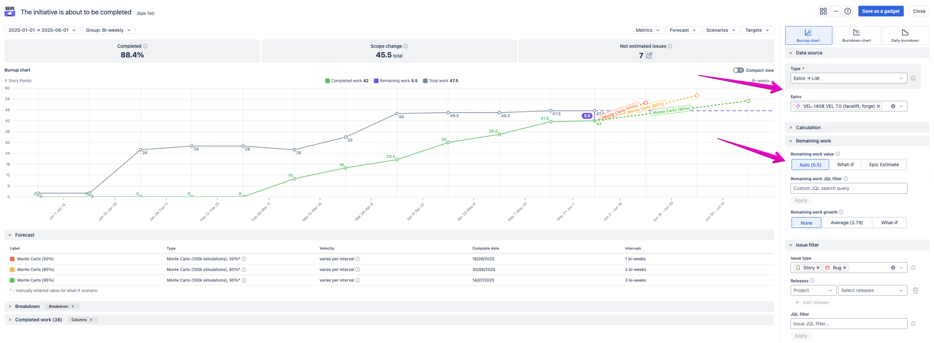934x343 pixels.
Task: Open the dashboard layout grid icon
Action: point(823,11)
